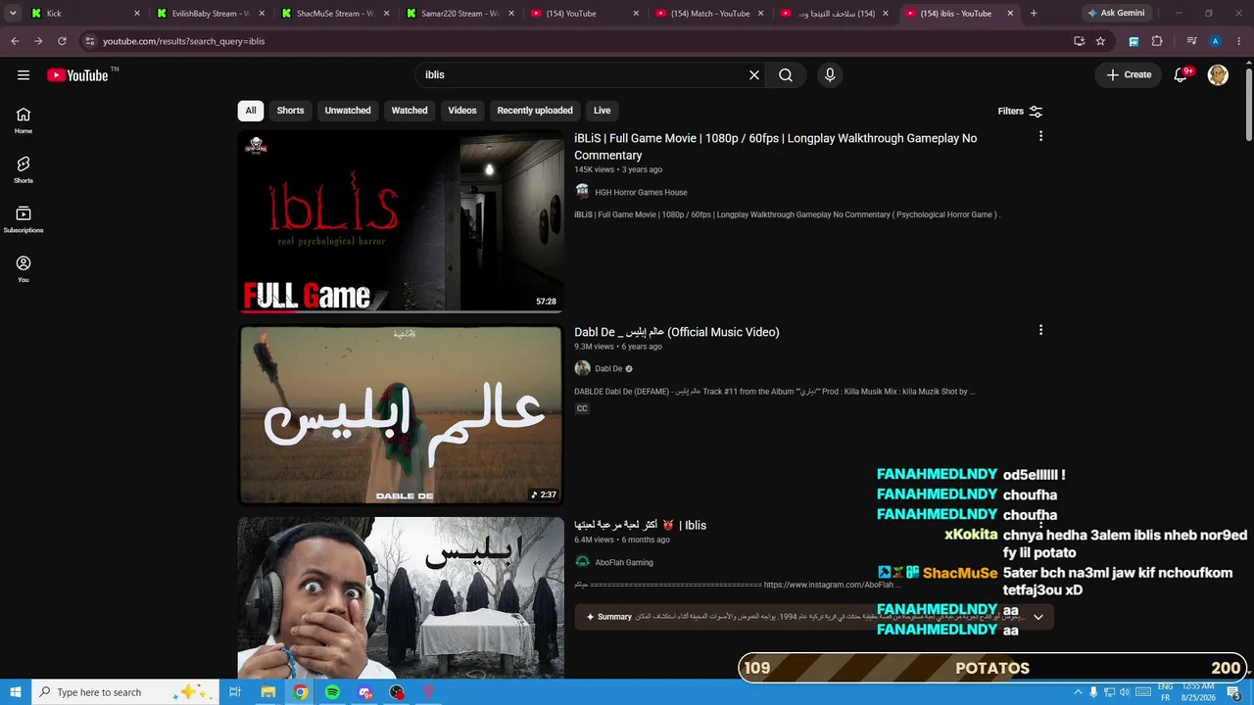Image resolution: width=1254 pixels, height=705 pixels.
Task: Click the magnifier search button
Action: point(786,75)
